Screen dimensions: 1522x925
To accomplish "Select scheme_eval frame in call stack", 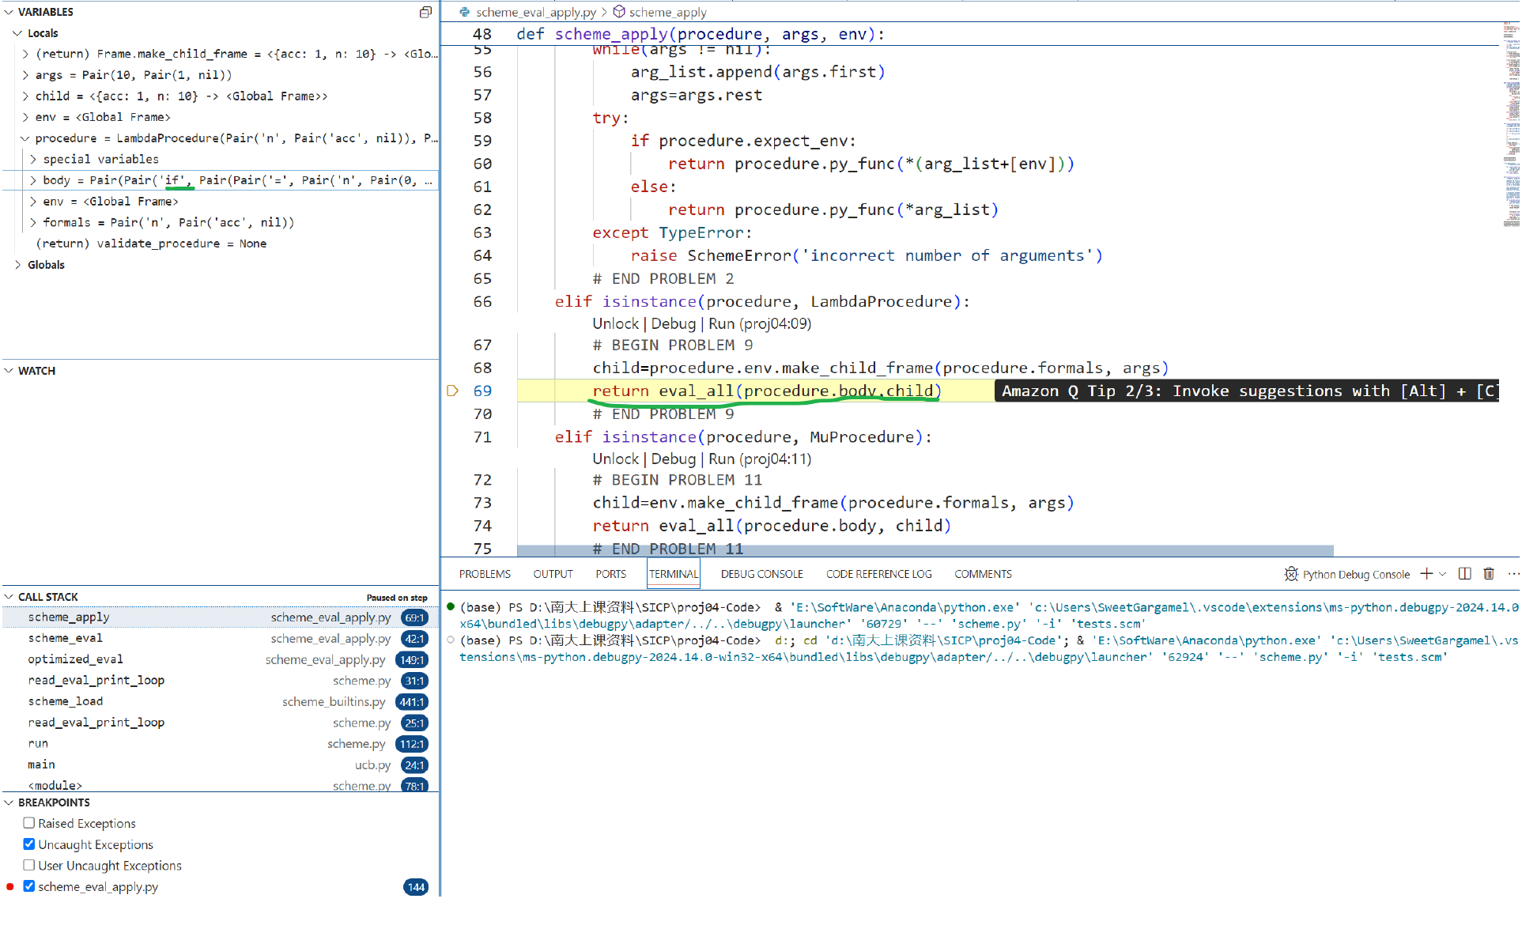I will tap(65, 638).
